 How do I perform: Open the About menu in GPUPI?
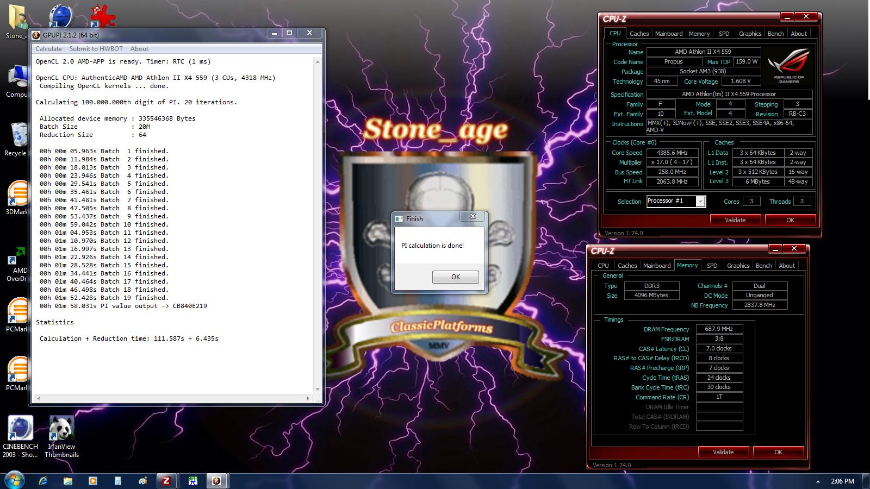coord(139,49)
